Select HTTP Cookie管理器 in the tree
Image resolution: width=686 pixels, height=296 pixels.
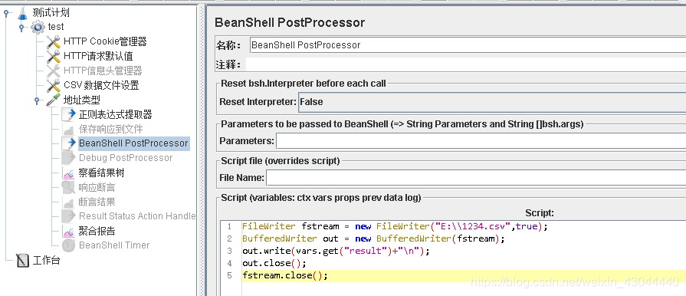(x=105, y=41)
